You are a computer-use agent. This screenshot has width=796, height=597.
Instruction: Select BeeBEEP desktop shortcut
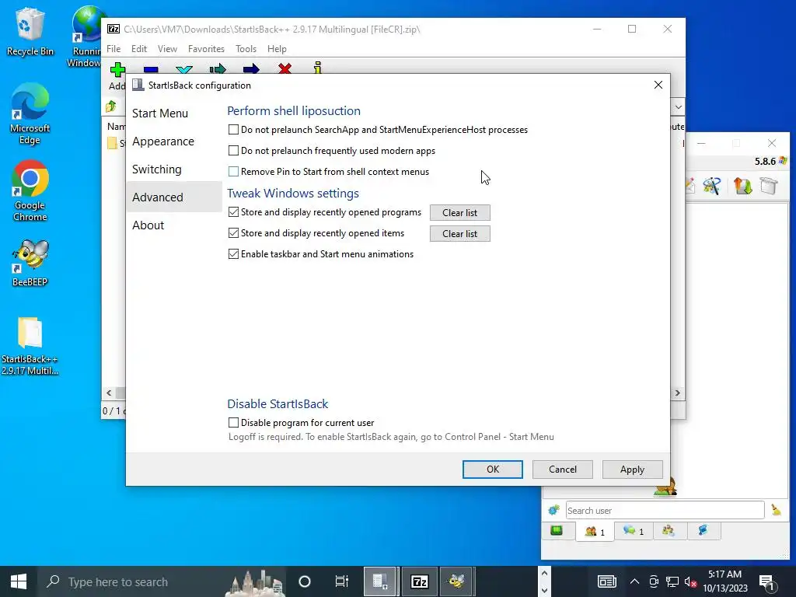tap(30, 263)
